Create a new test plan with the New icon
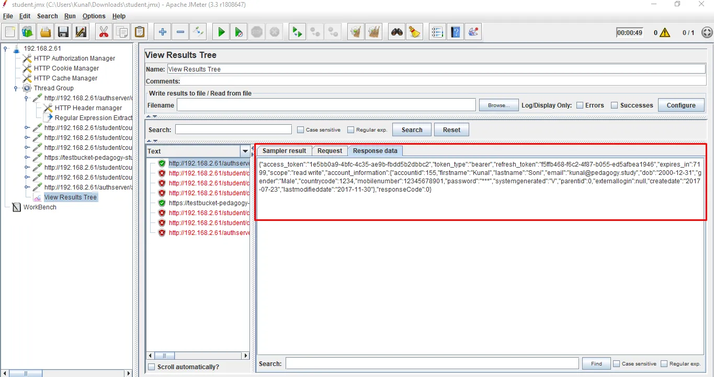The image size is (714, 377). pyautogui.click(x=10, y=32)
